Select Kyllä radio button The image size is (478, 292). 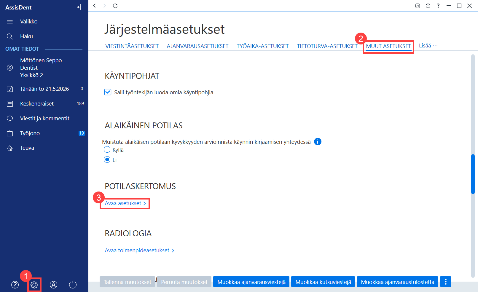pyautogui.click(x=107, y=149)
